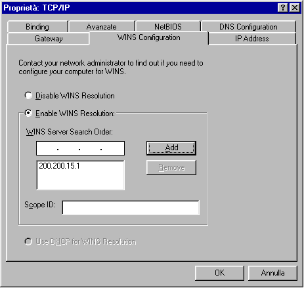
Task: Open the NetBIOS tab
Action: (168, 27)
